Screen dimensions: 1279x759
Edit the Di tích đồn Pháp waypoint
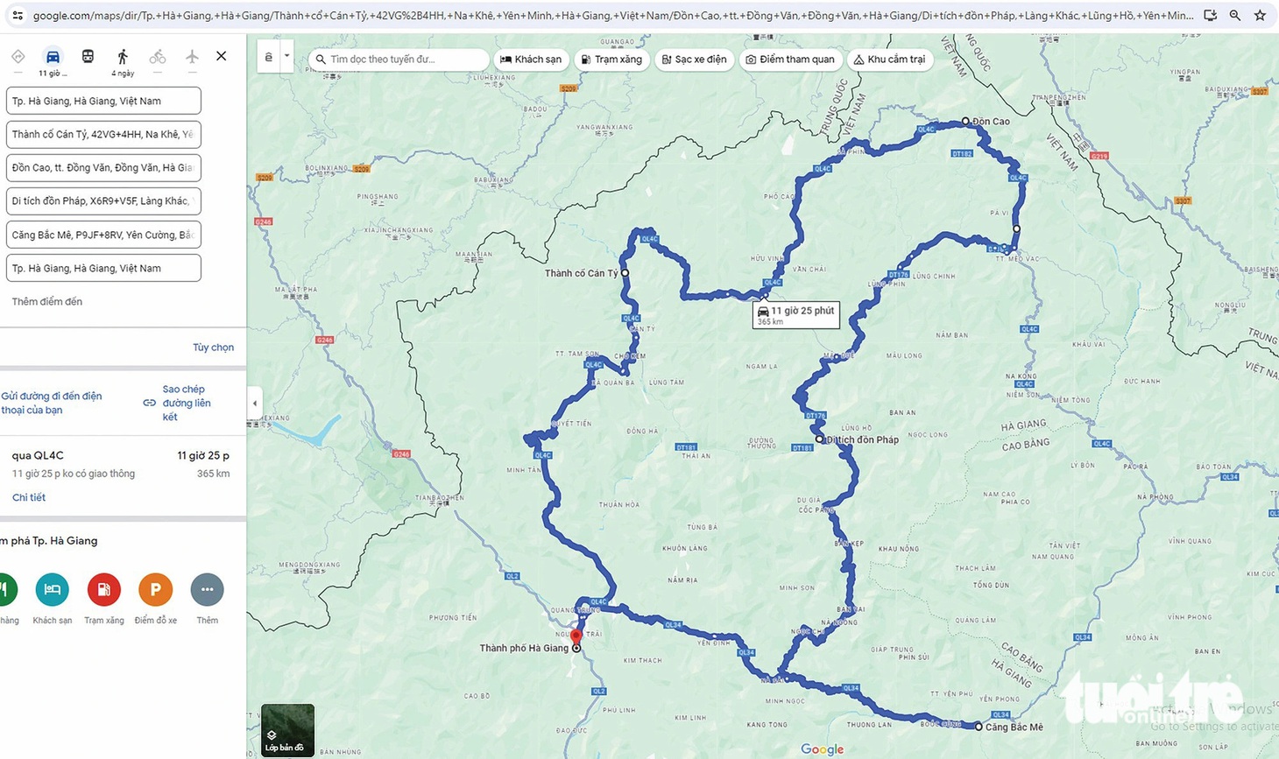(x=103, y=201)
